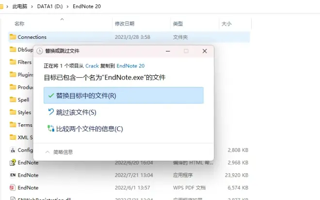
Task: Click size 6,574 KB cell
Action: click(238, 187)
